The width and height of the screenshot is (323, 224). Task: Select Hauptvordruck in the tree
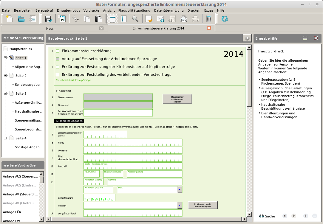(21, 49)
